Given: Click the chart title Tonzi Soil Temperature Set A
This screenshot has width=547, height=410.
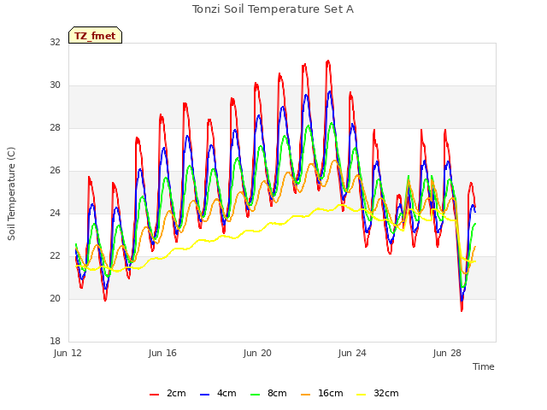Looking at the screenshot, I should pos(273,9).
